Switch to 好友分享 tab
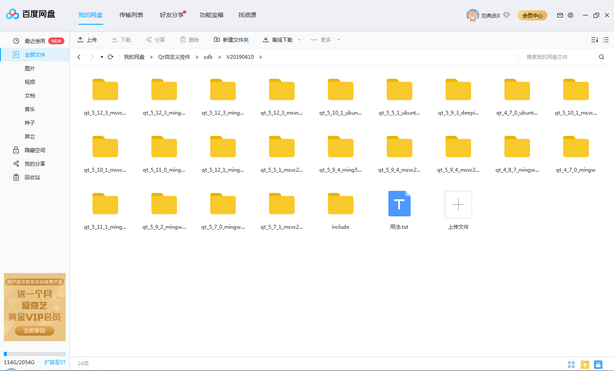This screenshot has width=614, height=371. (172, 15)
